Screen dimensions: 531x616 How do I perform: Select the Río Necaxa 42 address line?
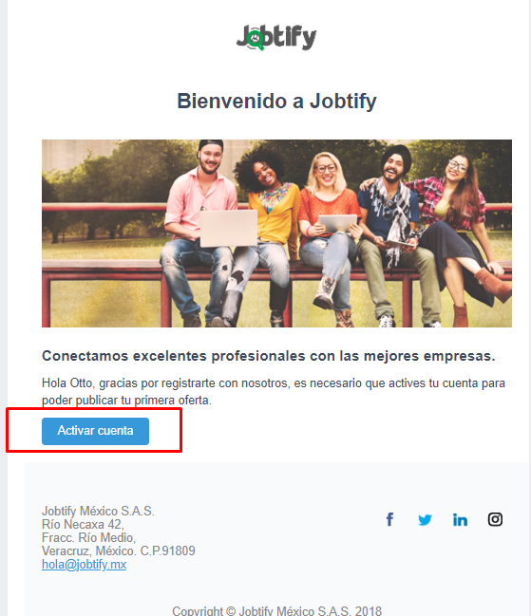coord(83,525)
